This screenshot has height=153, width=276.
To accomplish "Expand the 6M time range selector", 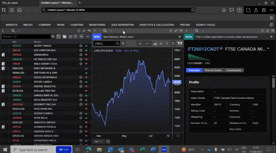I will 98,141.
